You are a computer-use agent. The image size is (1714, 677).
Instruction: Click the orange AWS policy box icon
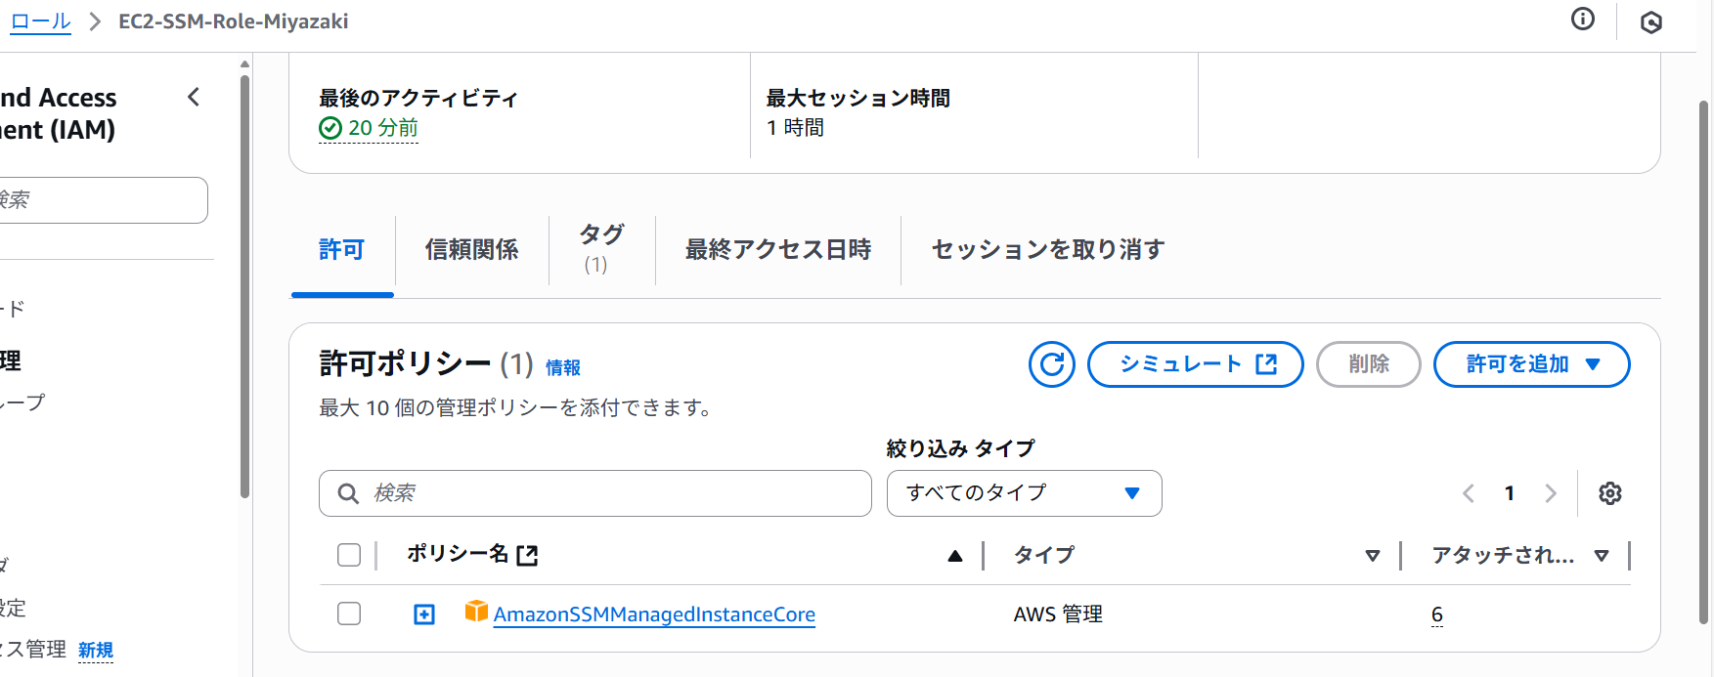[476, 612]
